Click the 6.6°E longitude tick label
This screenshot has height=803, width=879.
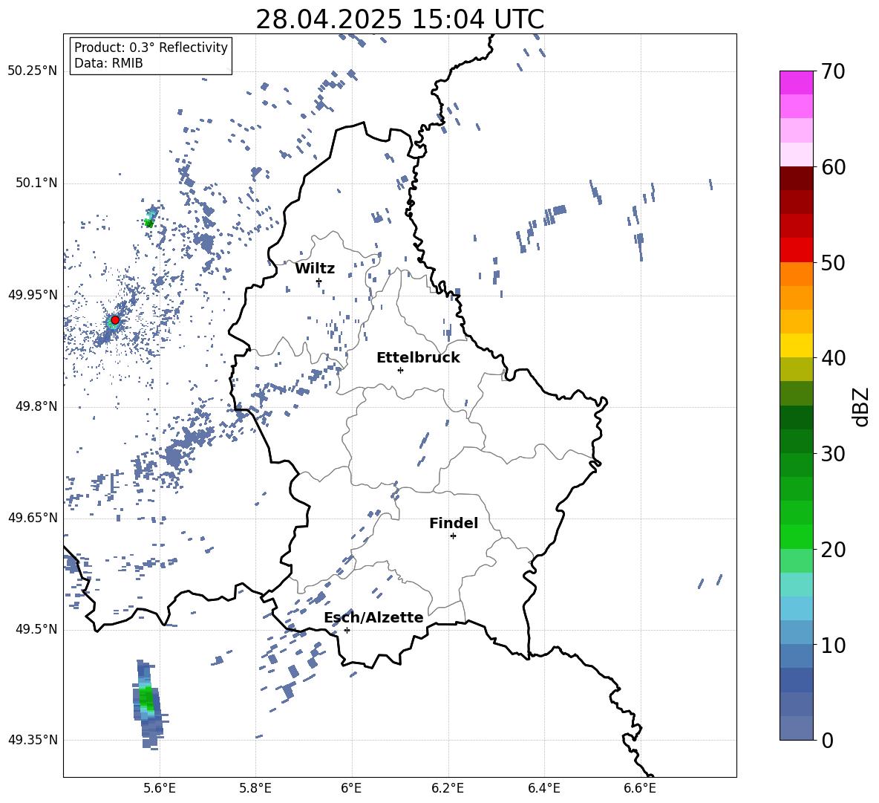tap(640, 788)
